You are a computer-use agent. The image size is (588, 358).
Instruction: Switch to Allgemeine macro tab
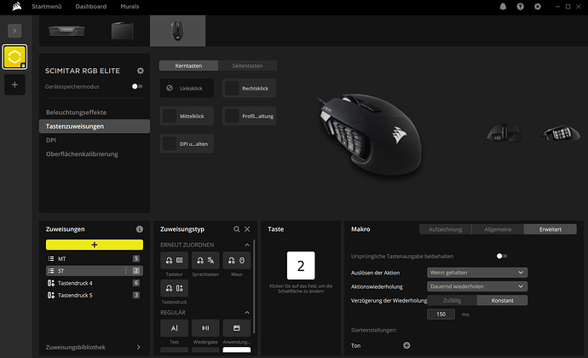click(x=498, y=229)
